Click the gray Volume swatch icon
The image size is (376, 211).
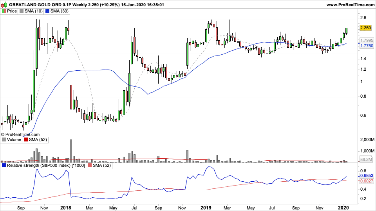[4, 140]
